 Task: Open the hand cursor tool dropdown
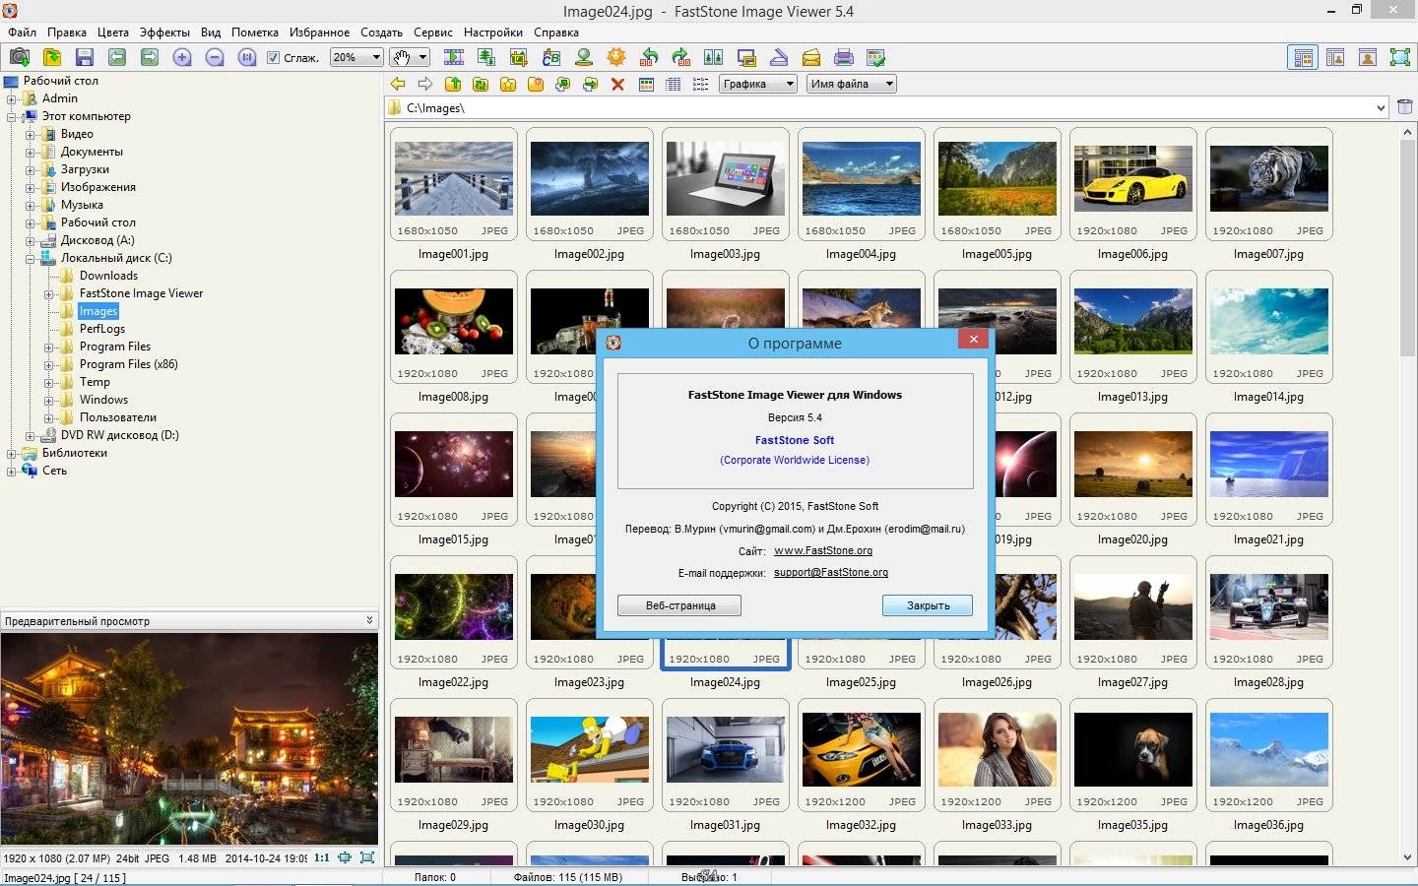tap(409, 57)
